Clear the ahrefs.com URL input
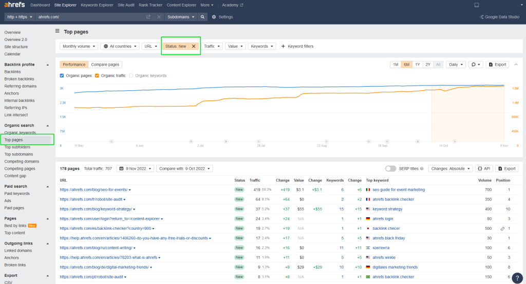Image resolution: width=526 pixels, height=284 pixels. click(x=159, y=17)
